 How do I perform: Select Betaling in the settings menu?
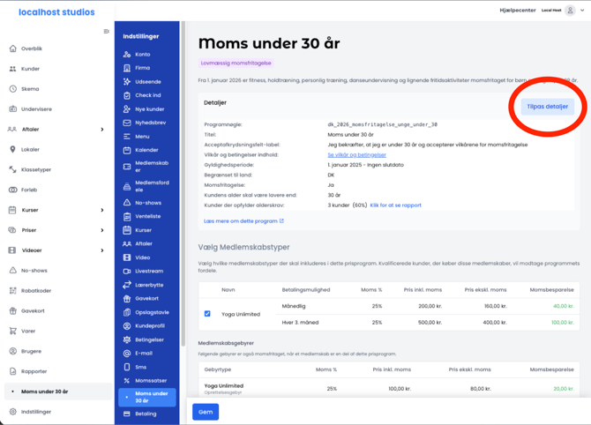[146, 414]
